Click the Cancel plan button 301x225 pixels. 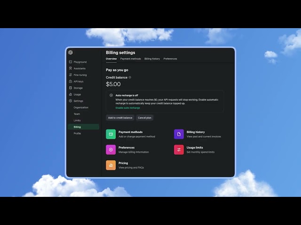144,118
